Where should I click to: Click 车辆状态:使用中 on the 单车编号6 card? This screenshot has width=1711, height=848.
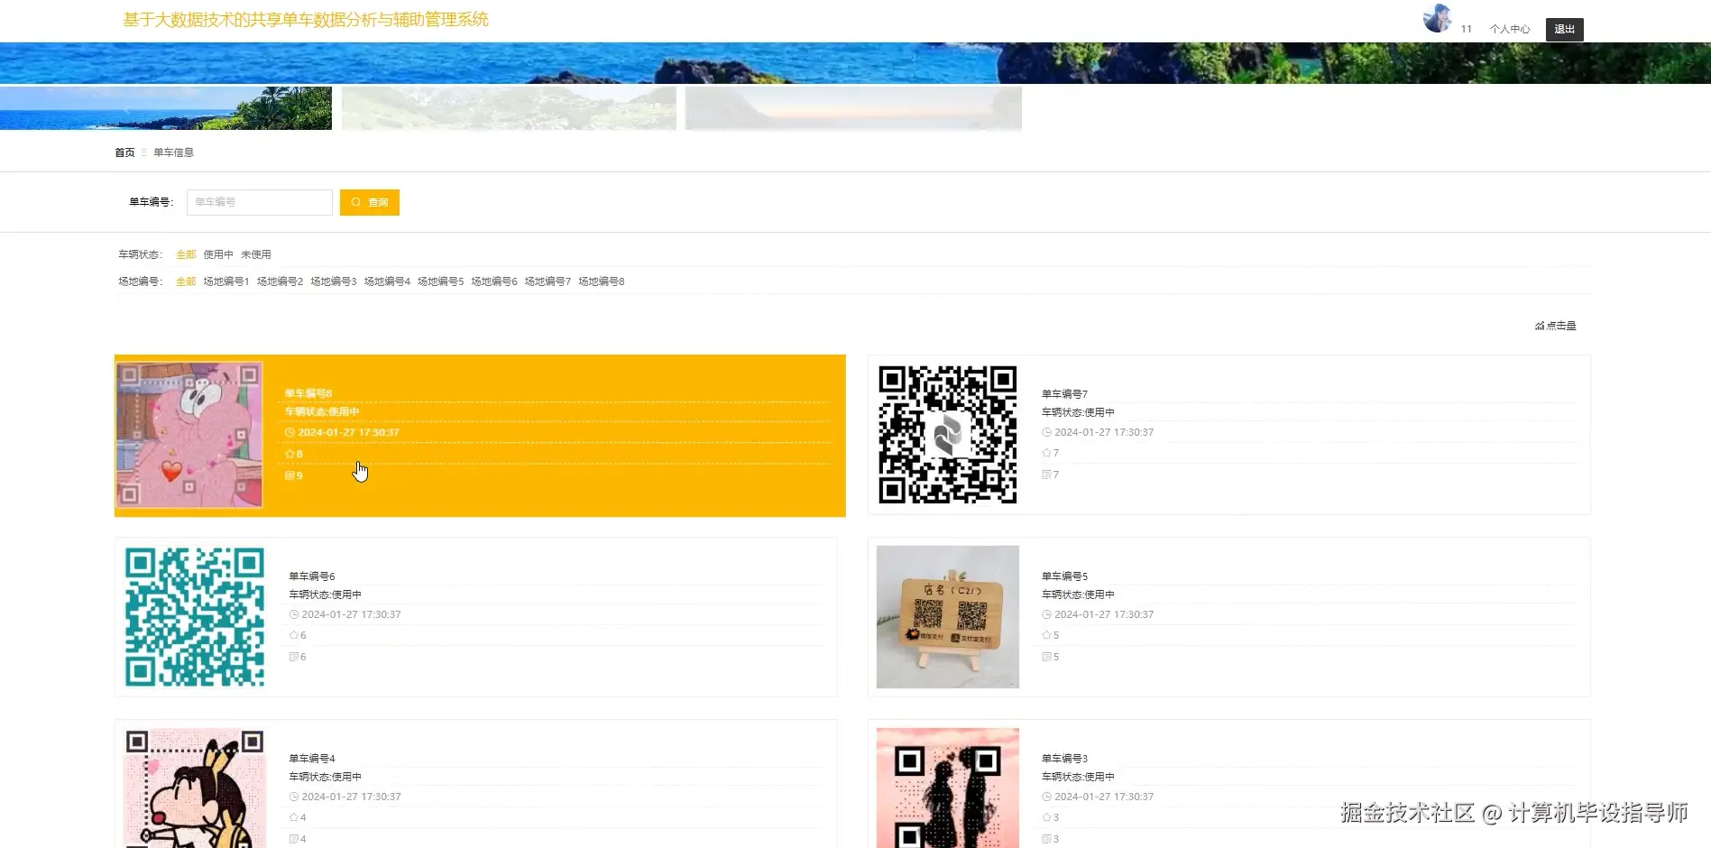point(325,595)
